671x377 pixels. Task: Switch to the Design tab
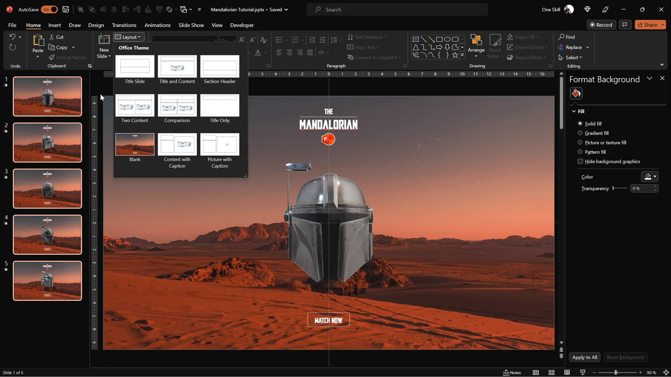pos(96,25)
